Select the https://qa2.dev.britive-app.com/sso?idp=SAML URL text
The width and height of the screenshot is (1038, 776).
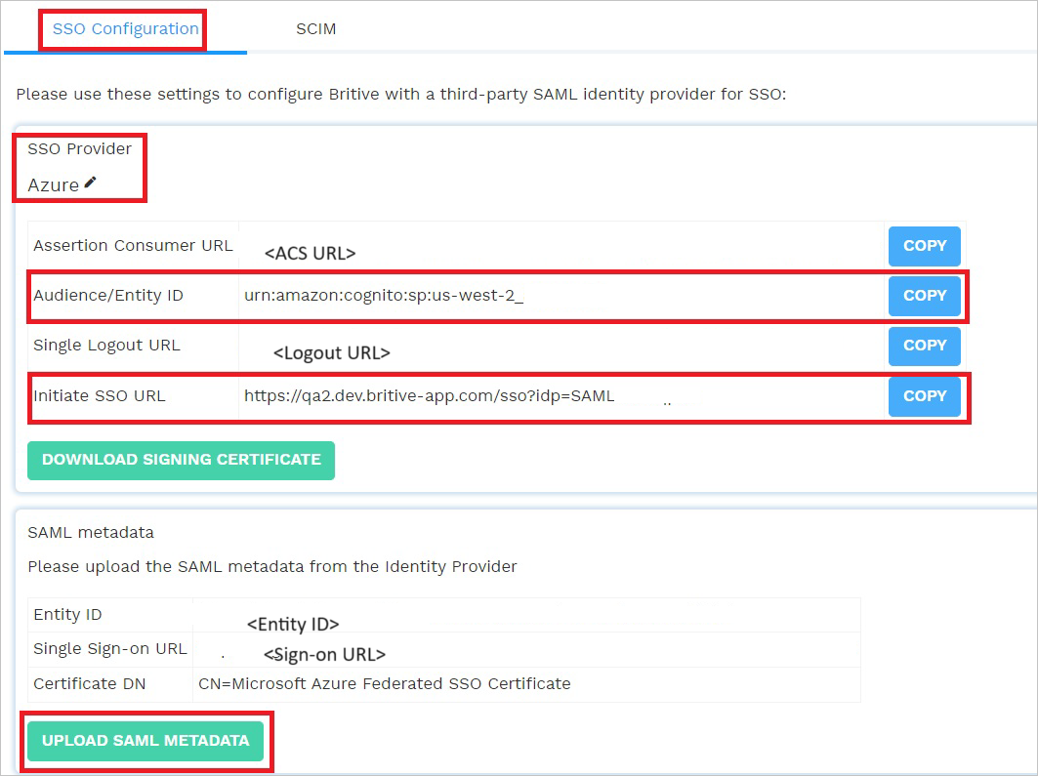coord(429,396)
